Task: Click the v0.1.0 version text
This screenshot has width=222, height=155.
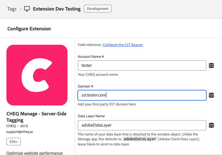Action: tap(24, 126)
